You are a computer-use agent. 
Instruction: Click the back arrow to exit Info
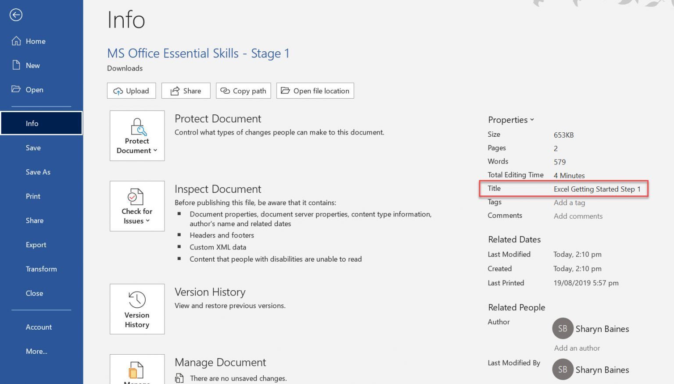16,14
